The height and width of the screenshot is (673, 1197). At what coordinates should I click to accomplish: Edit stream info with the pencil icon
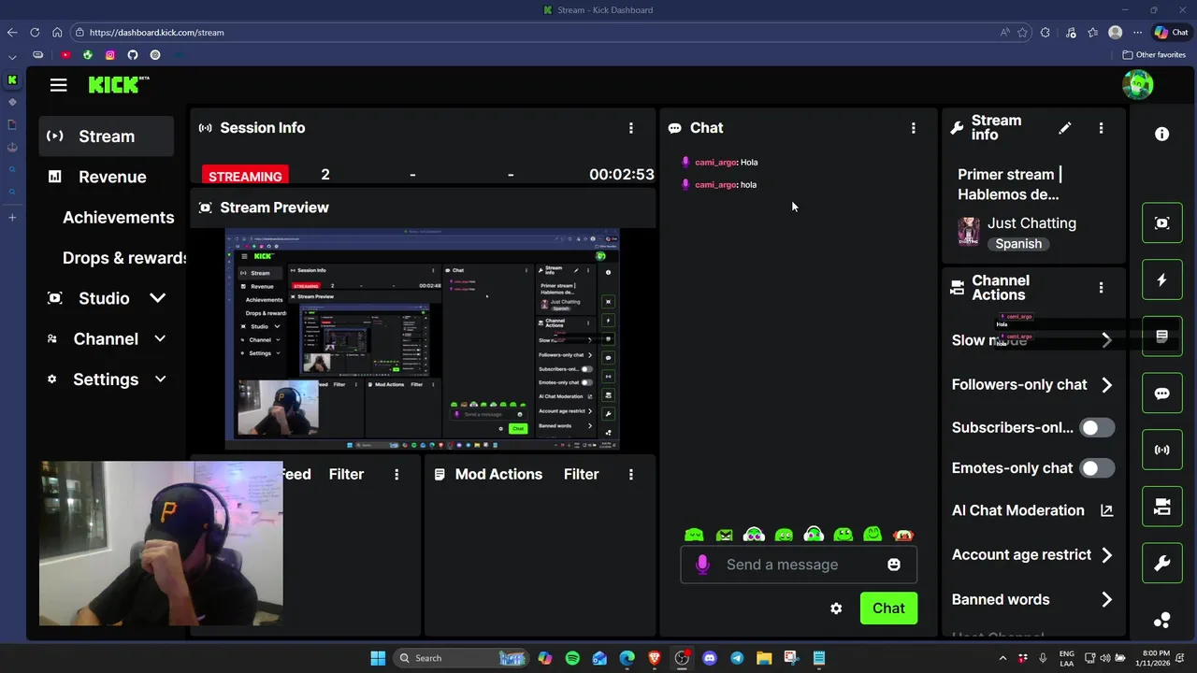click(1064, 128)
